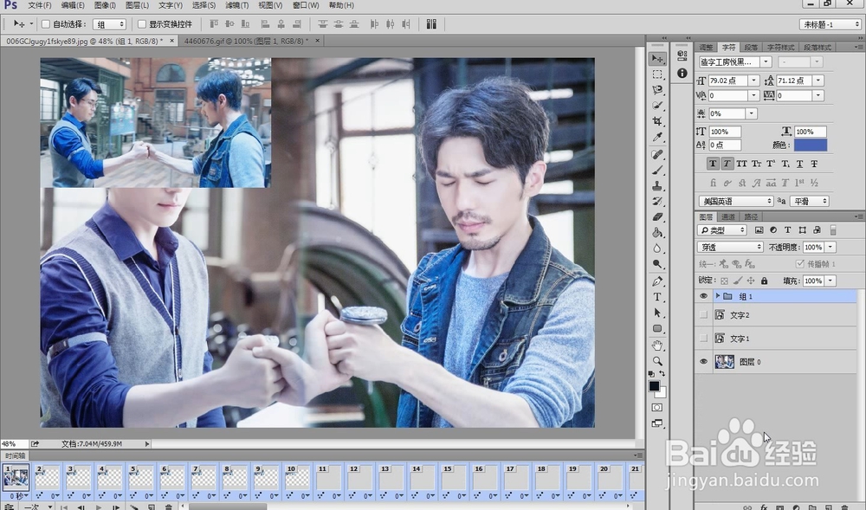Viewport: 866px width, 510px height.
Task: Open the workspace 未标题-1 dropdown
Action: pyautogui.click(x=830, y=24)
